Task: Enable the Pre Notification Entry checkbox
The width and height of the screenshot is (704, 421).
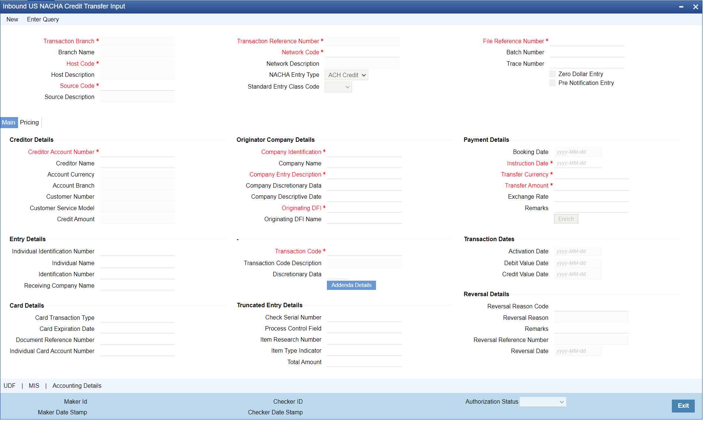Action: pyautogui.click(x=553, y=83)
